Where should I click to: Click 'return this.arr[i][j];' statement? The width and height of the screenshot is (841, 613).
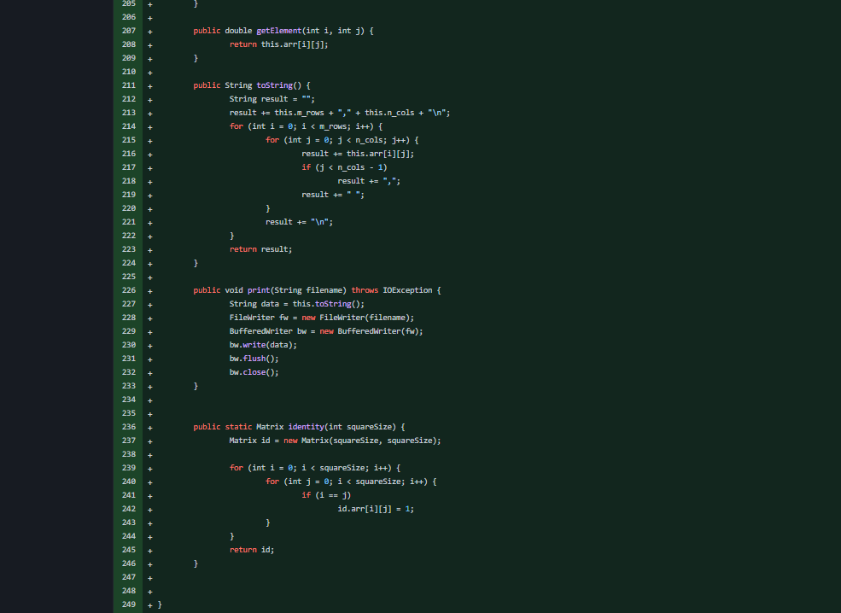(279, 44)
